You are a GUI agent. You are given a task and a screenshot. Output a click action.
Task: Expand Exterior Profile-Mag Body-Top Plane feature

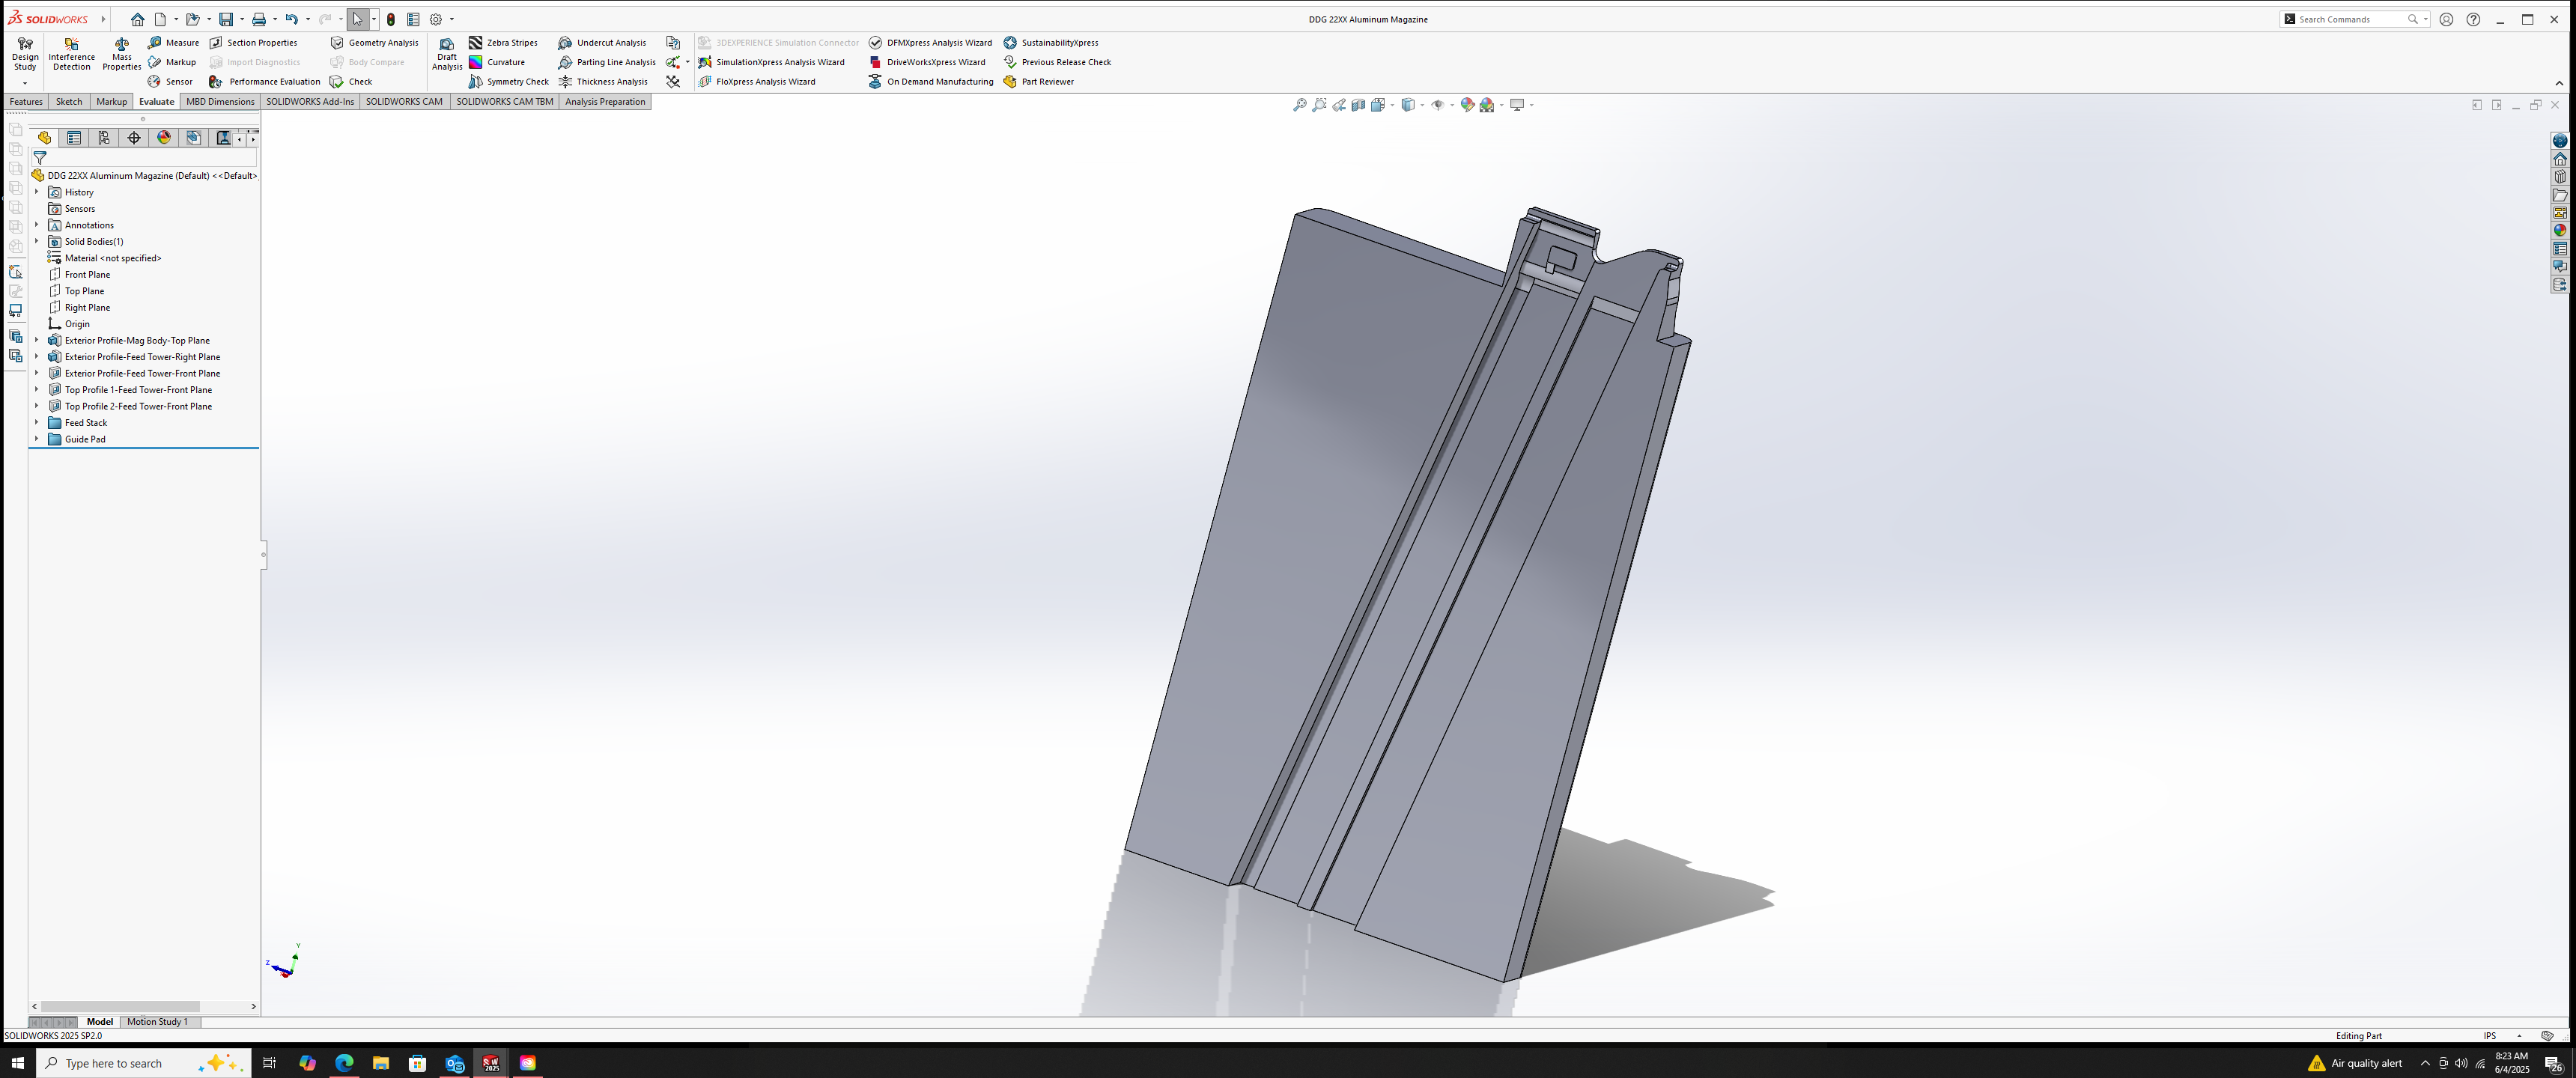pos(37,340)
